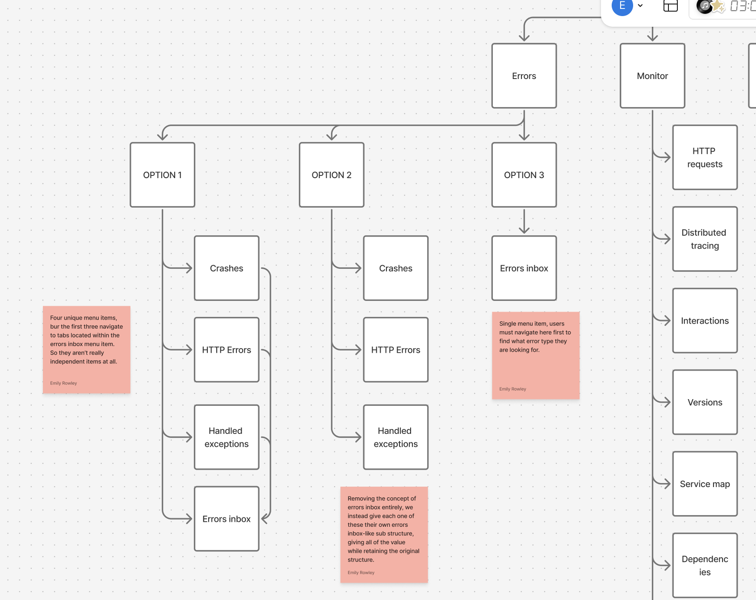Select Errors inbox box under OPTION 3
This screenshot has height=600, width=756.
pos(524,268)
